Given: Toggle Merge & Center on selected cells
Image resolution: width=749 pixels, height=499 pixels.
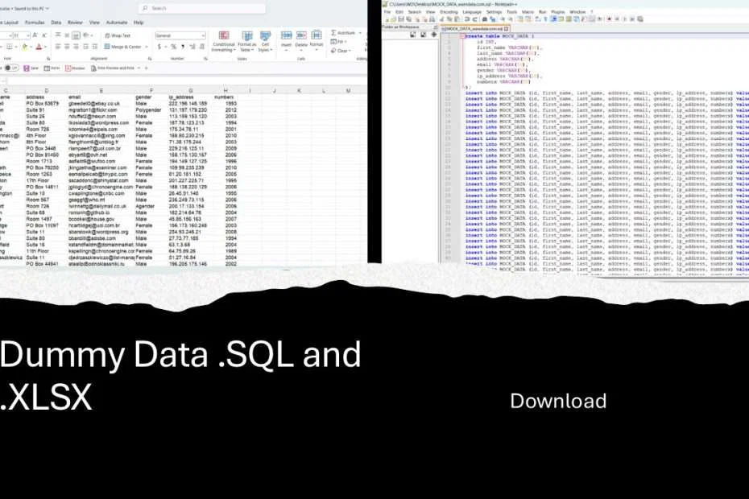Looking at the screenshot, I should click(x=125, y=47).
